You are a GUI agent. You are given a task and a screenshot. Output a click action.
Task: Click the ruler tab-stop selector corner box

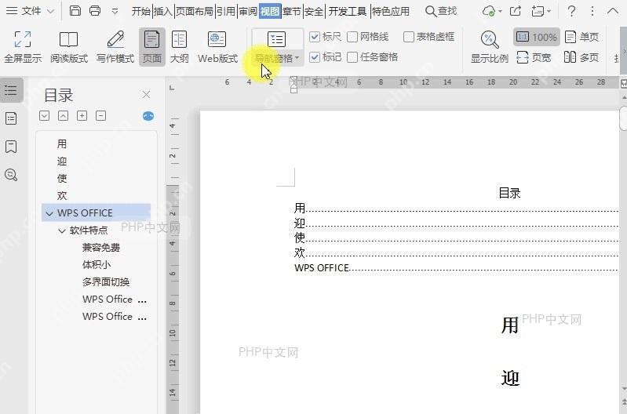tap(172, 88)
